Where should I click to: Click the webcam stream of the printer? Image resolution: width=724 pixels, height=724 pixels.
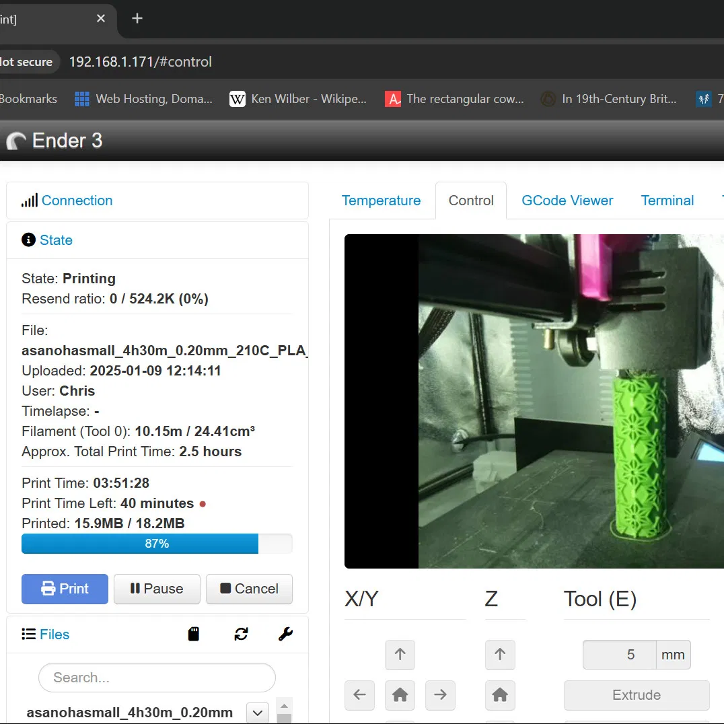(534, 401)
